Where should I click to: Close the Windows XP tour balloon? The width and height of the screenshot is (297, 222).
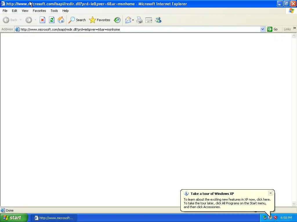(271, 193)
